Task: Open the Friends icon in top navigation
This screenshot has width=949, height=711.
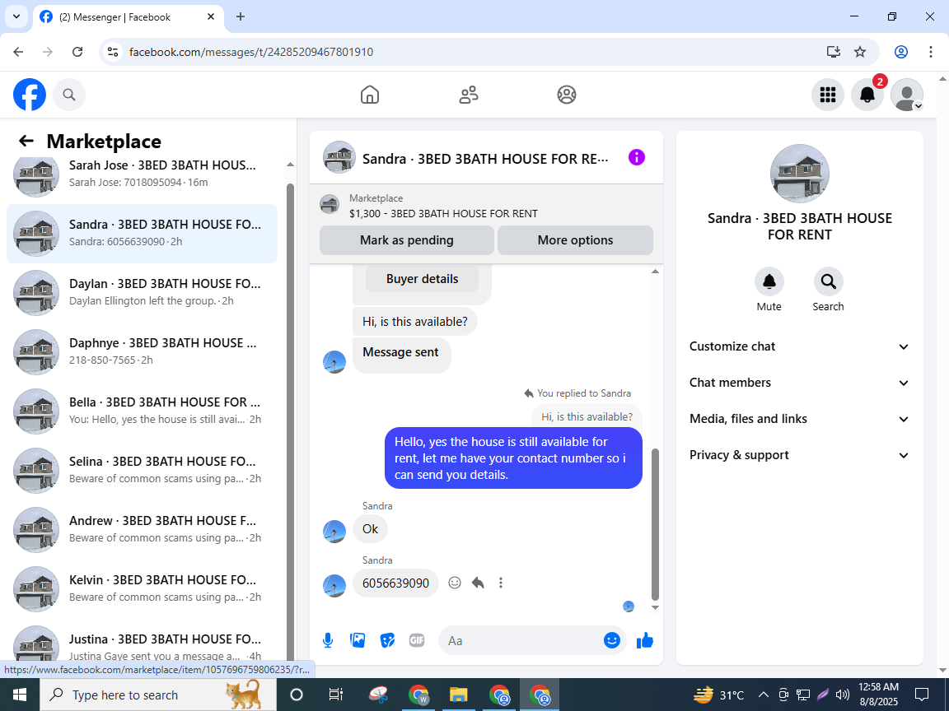Action: [469, 95]
